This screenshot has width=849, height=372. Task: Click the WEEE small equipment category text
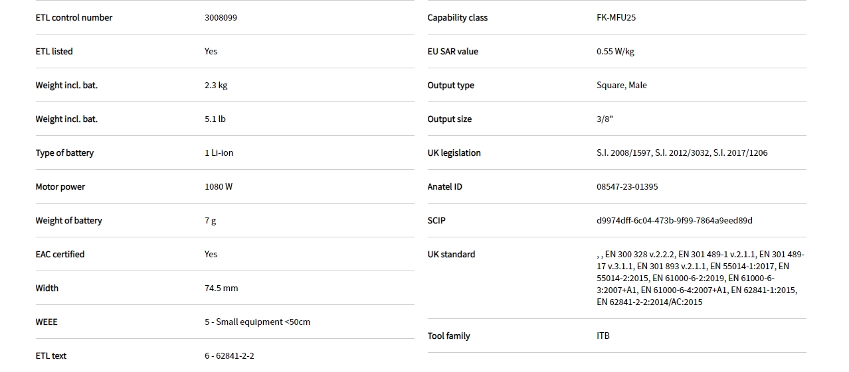[x=257, y=322]
